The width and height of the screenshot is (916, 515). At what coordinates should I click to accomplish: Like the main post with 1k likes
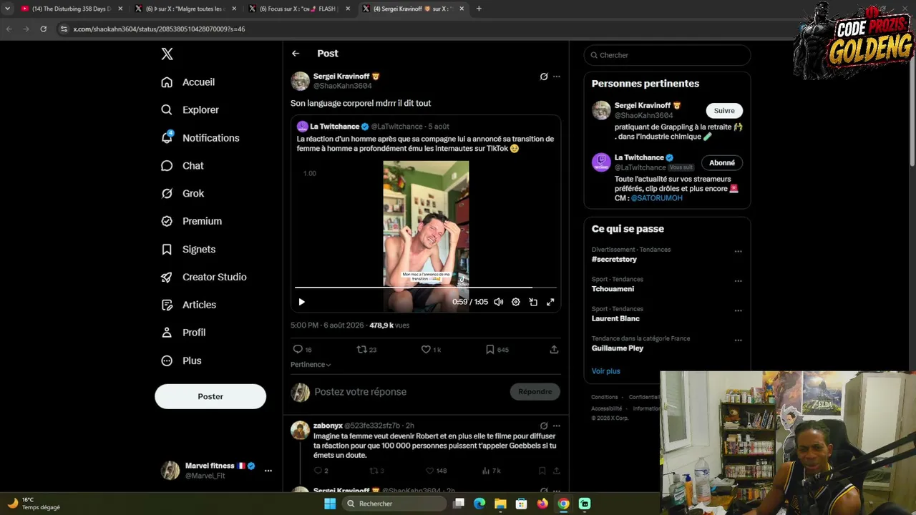pos(426,349)
